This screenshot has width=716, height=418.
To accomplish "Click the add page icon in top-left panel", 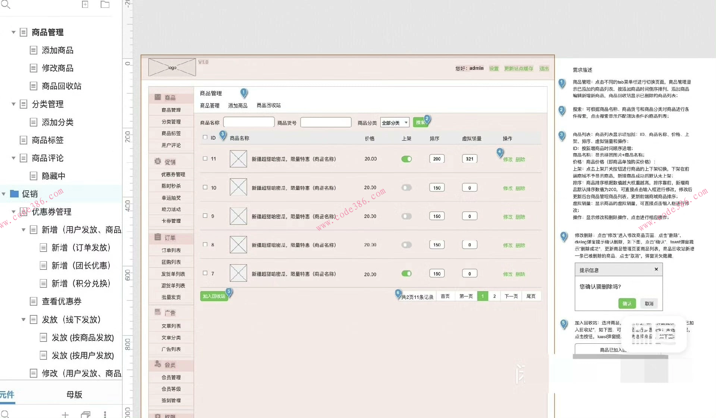I will coord(85,4).
